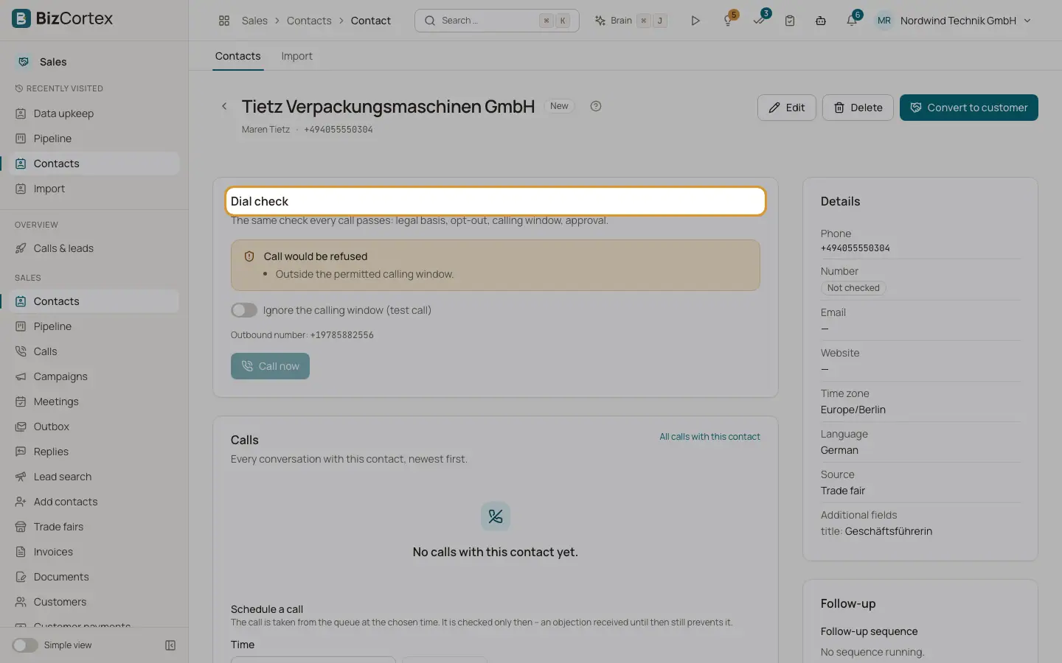Click the Call would be refused warning

click(x=496, y=265)
